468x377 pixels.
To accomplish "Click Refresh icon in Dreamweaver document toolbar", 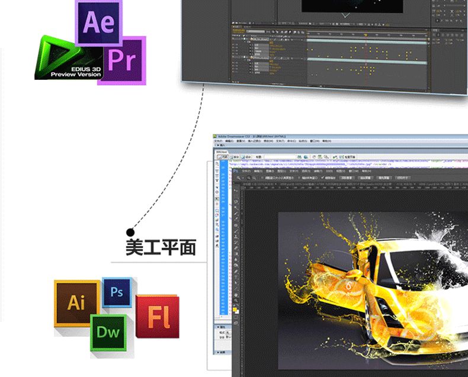I will click(x=315, y=157).
